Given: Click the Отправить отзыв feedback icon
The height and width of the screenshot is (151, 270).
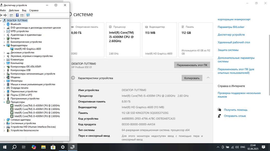Looking at the screenshot, I should pyautogui.click(x=219, y=116).
